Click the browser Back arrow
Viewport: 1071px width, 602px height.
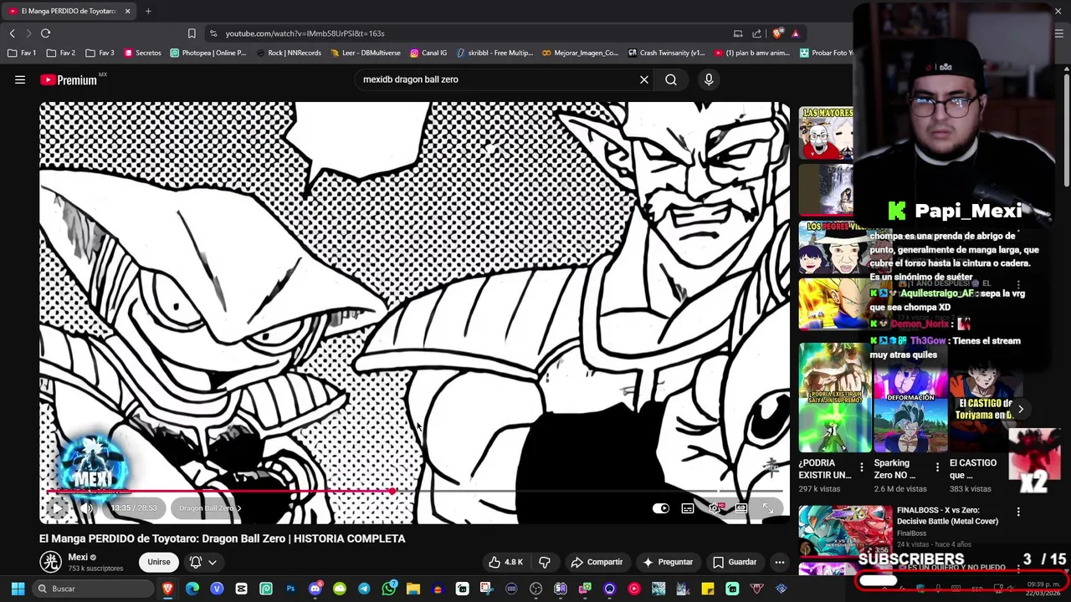point(12,33)
